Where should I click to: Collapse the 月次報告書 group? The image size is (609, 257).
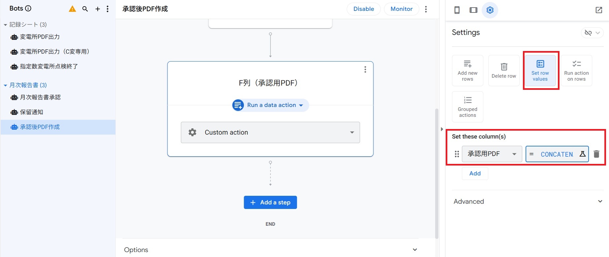coord(5,85)
